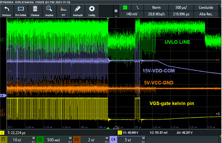Click the T: 22.224 µs readout
The image size is (222, 143).
point(16,133)
